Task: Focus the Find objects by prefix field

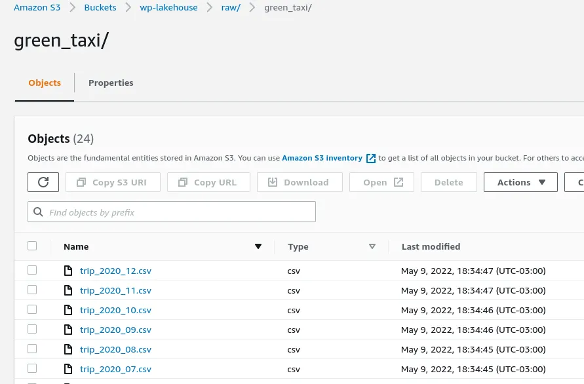Action: click(x=172, y=212)
